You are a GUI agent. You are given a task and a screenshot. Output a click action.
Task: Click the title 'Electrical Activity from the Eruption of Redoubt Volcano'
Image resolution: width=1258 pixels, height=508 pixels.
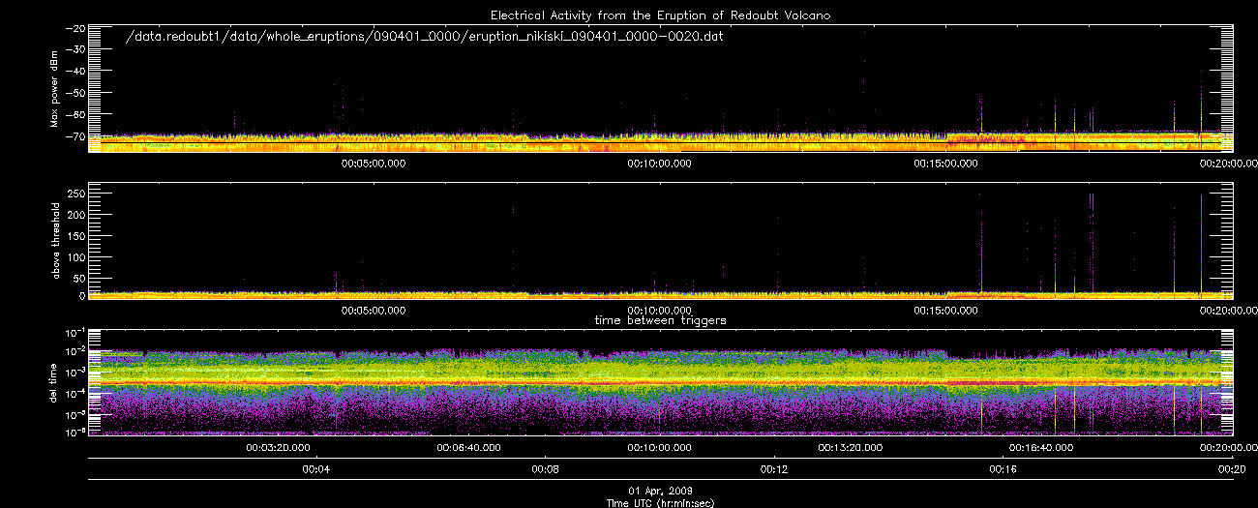[x=660, y=15]
